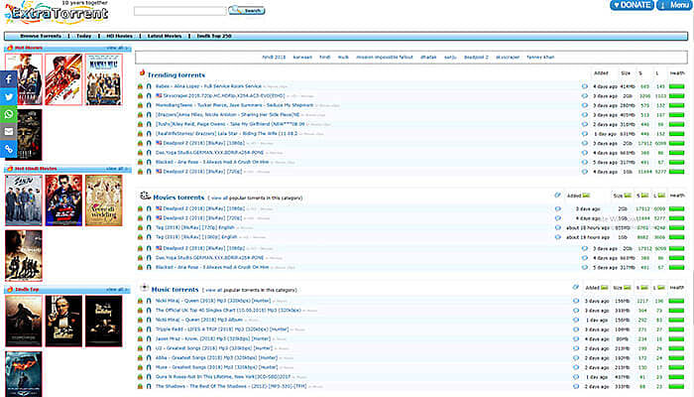
Task: Click the Music torrents category icon
Action: click(144, 288)
